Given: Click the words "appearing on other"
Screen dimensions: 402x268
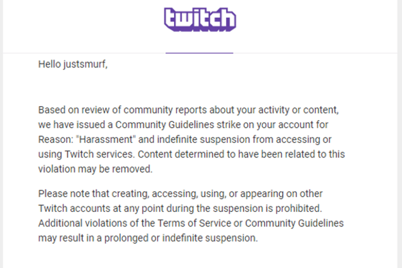Looking at the screenshot, I should [x=281, y=194].
